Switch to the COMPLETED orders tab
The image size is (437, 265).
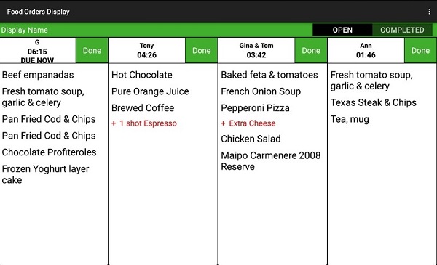coord(402,30)
